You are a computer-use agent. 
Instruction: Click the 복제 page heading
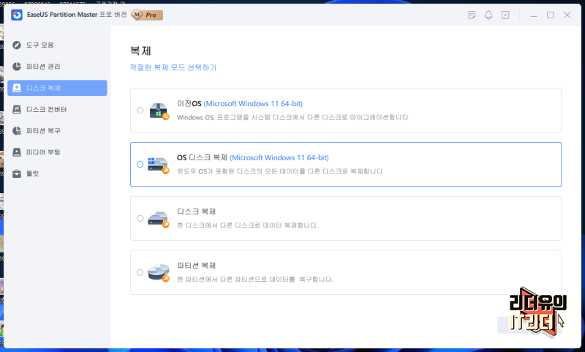tap(140, 50)
